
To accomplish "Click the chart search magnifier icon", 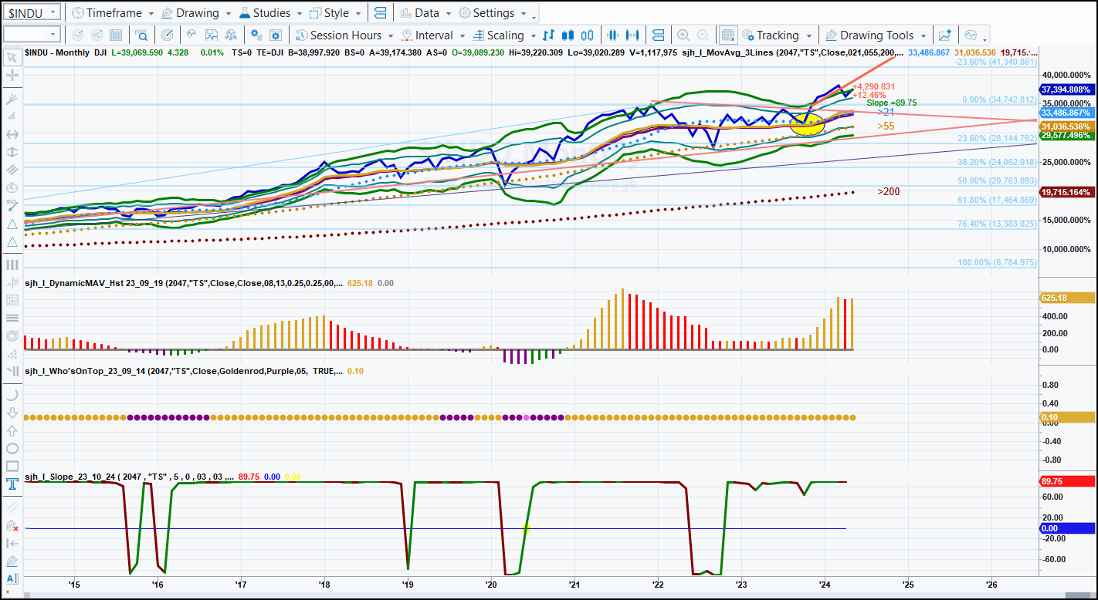I will 142,35.
